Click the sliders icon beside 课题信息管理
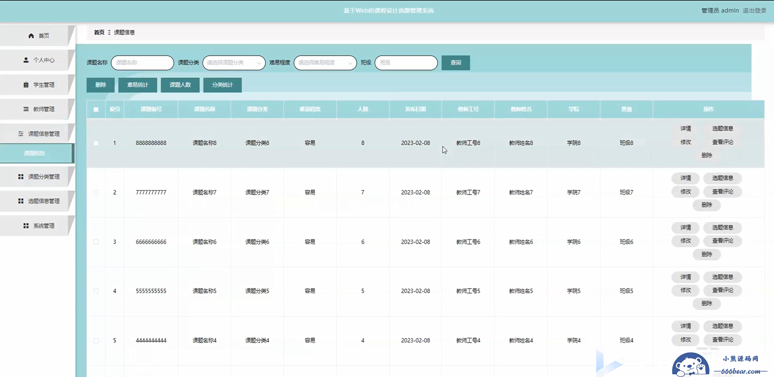This screenshot has width=774, height=377. click(x=21, y=134)
